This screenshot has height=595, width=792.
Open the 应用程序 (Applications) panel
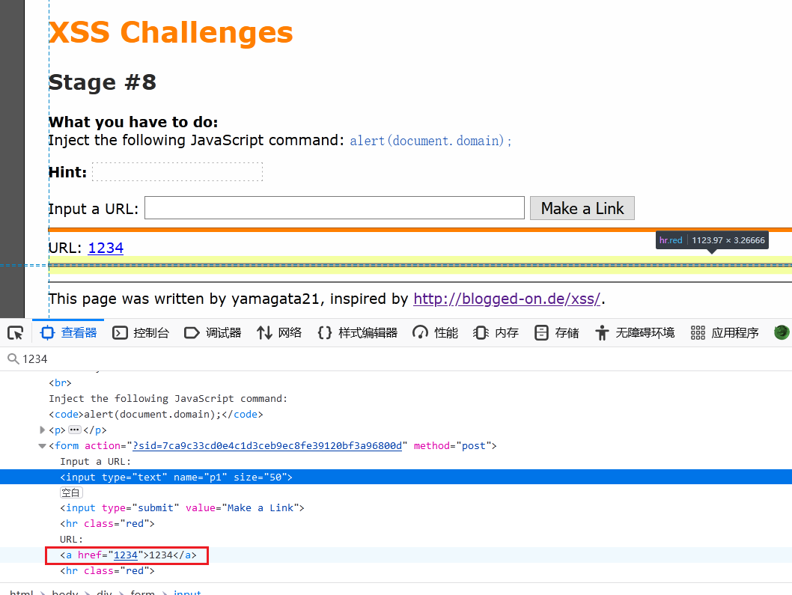pyautogui.click(x=722, y=332)
